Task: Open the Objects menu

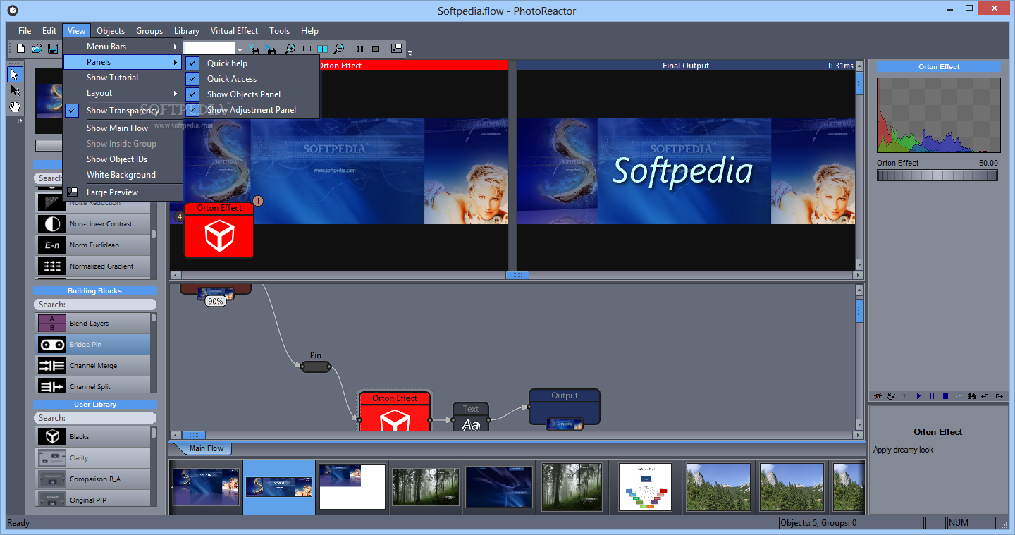Action: pos(111,31)
